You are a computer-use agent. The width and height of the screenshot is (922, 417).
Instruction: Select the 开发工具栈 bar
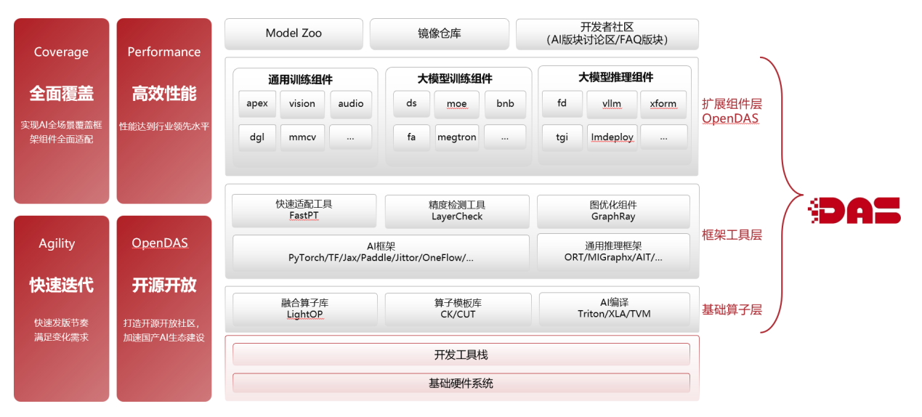[461, 355]
